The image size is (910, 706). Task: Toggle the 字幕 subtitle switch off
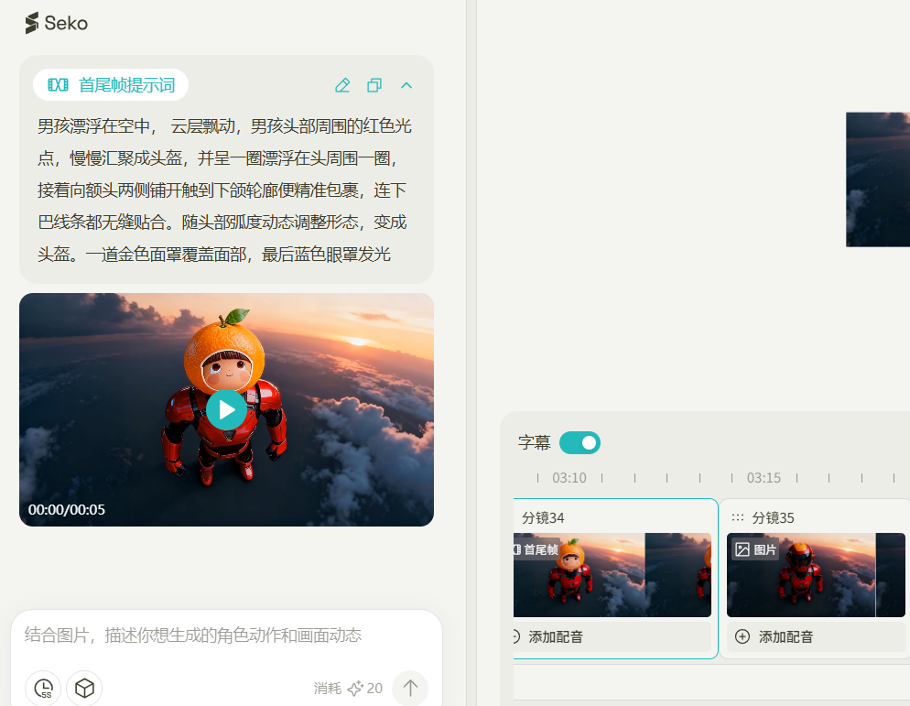click(x=580, y=442)
